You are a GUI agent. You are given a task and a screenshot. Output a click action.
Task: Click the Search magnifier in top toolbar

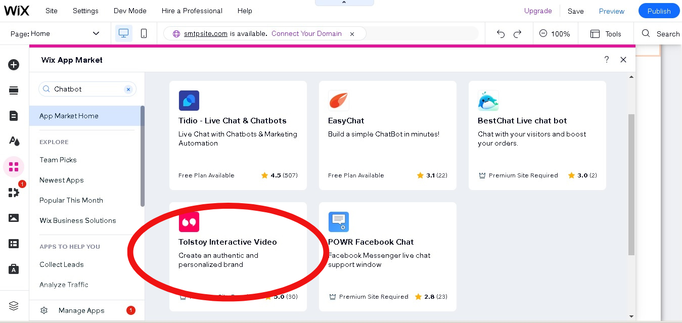(646, 33)
